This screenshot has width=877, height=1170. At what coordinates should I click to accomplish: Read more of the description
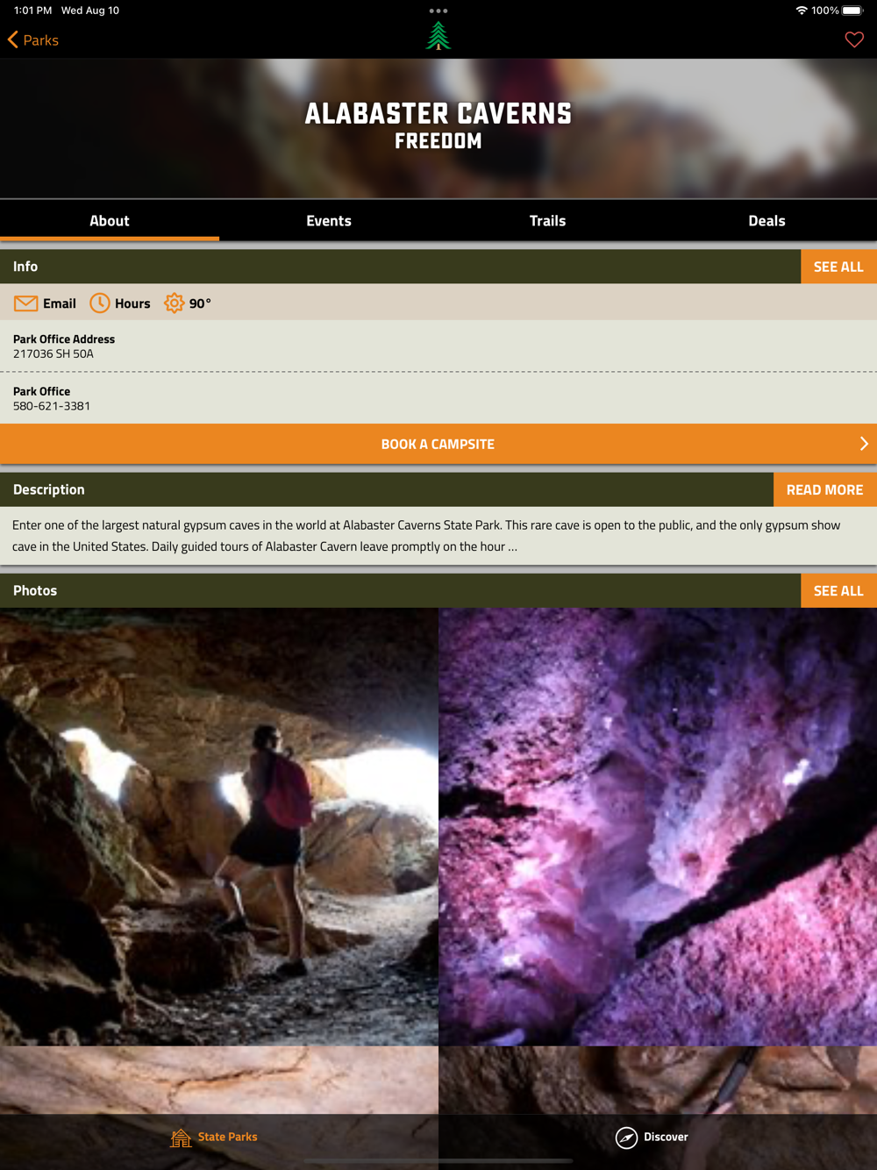pos(824,489)
